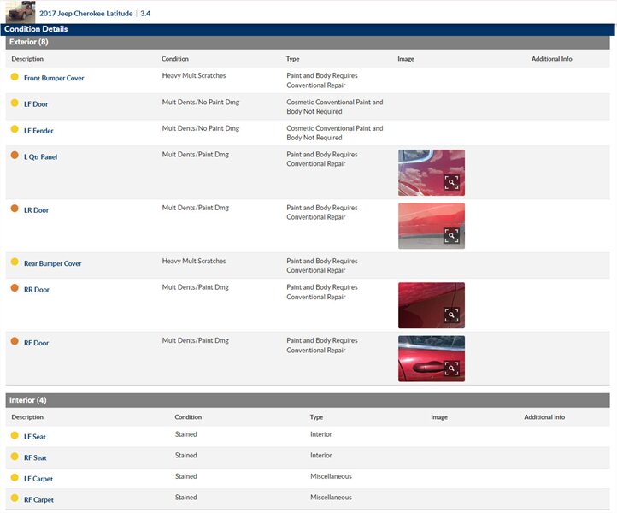Select the Rear Bumper Cover entry
The image size is (617, 513).
tap(53, 263)
